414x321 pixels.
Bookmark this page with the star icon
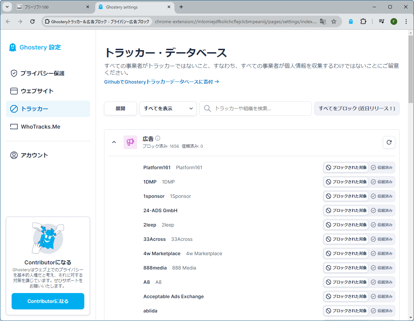click(334, 21)
